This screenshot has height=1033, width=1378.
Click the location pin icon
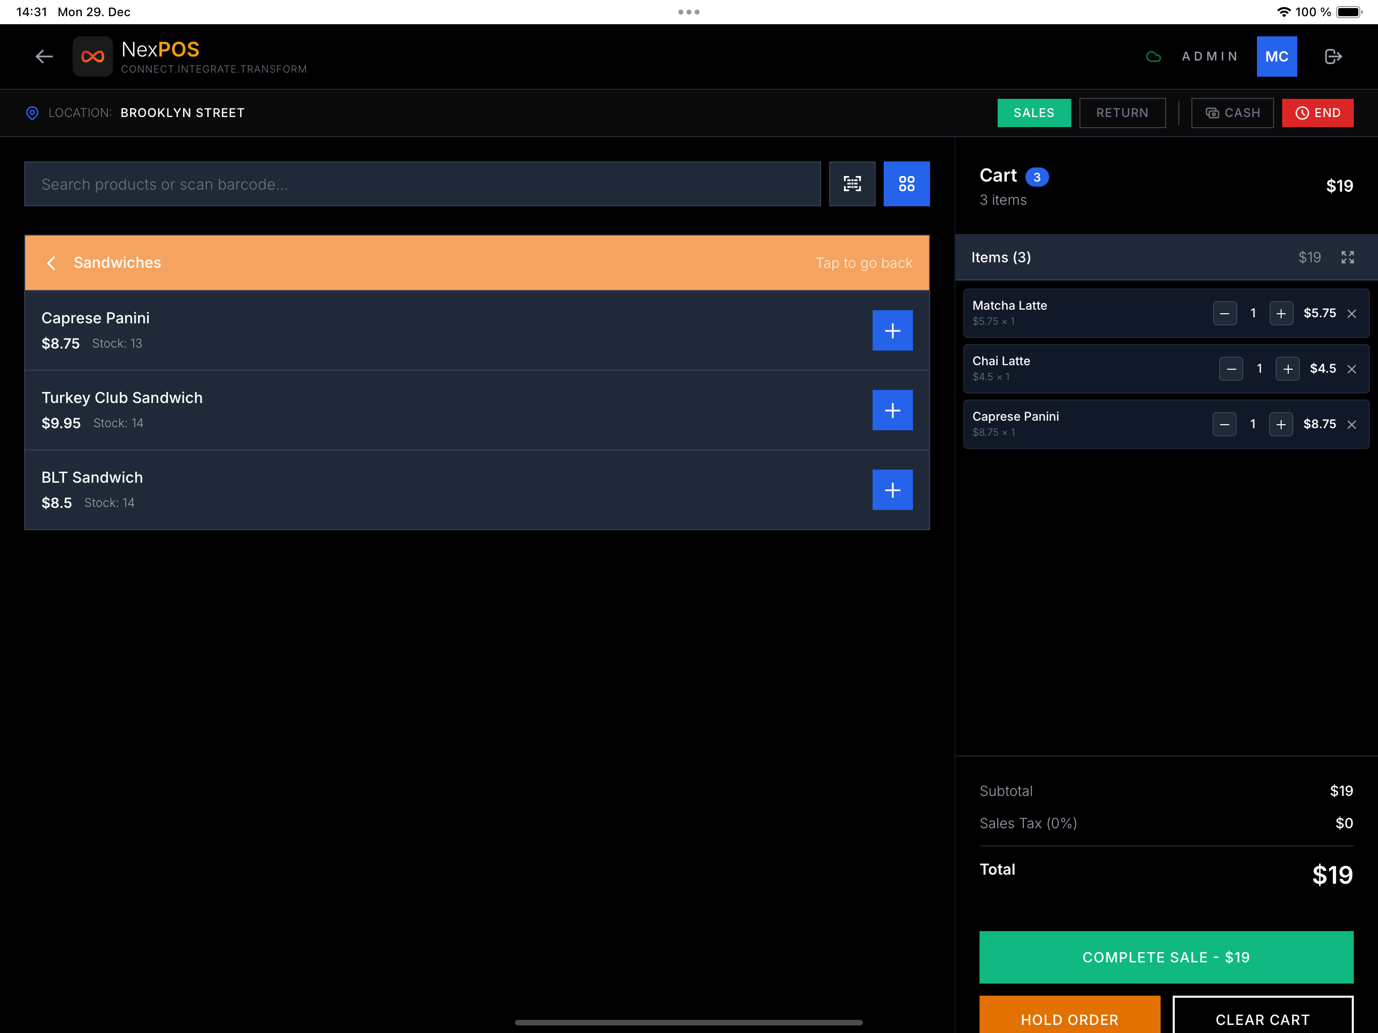click(x=32, y=113)
